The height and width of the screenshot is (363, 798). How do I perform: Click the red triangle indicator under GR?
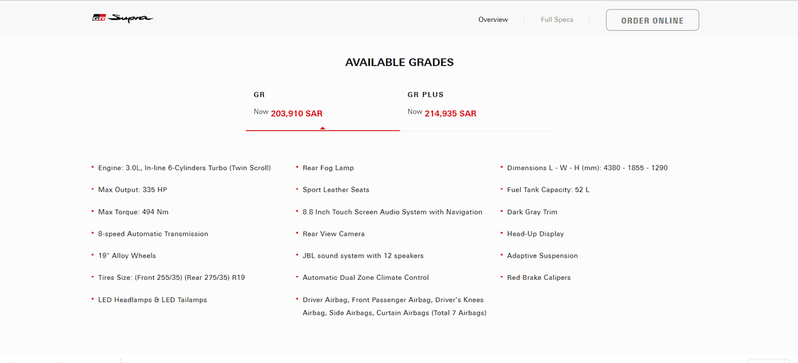coord(323,128)
